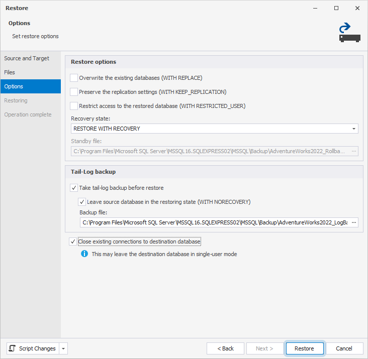Click the Standby file ellipsis browse button

pos(354,151)
